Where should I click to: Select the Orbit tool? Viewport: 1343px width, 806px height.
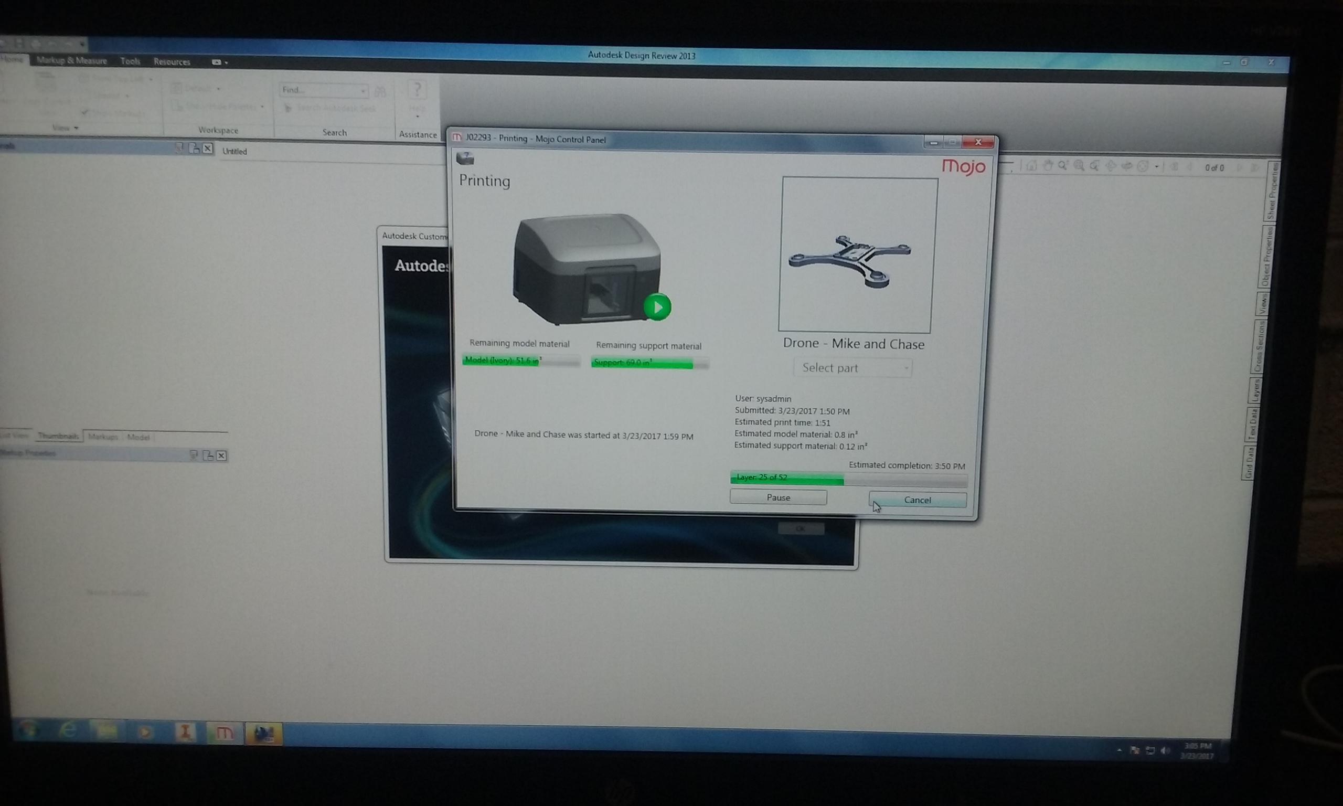[x=1111, y=166]
